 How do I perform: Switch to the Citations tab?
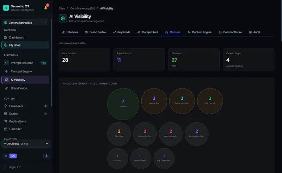click(70, 32)
